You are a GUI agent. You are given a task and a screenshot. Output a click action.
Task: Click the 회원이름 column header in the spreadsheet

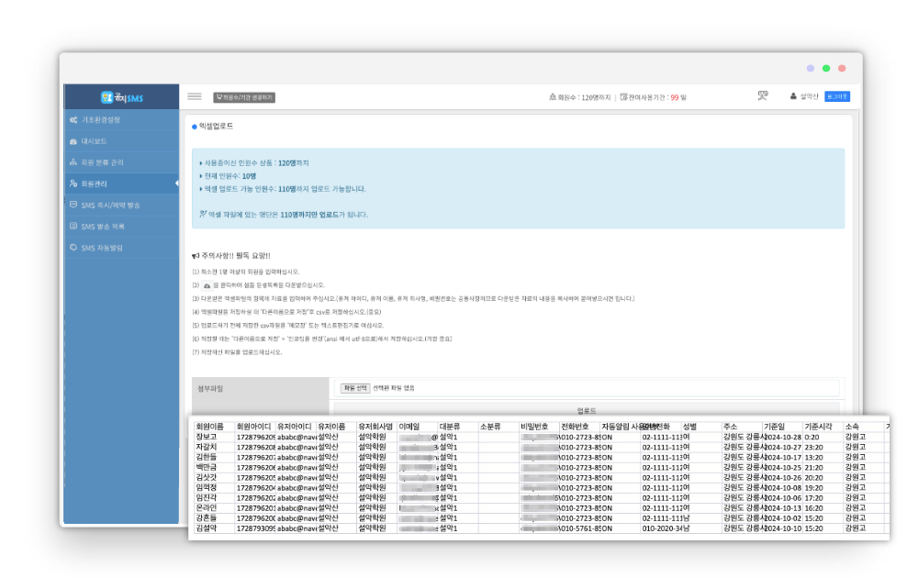click(209, 427)
